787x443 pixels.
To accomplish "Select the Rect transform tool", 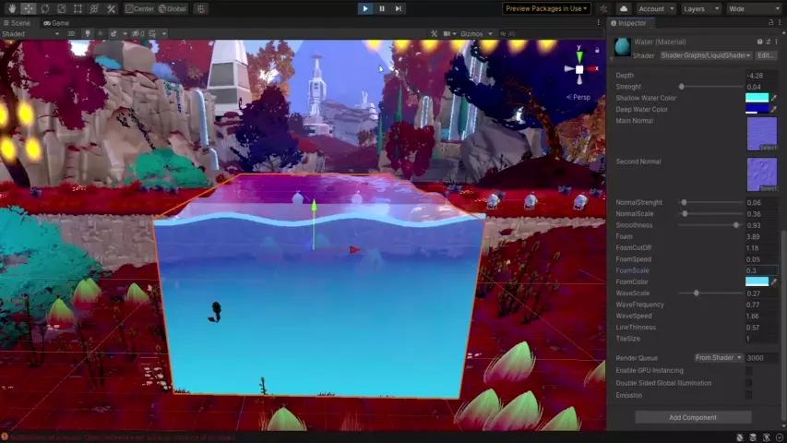I will tap(78, 8).
